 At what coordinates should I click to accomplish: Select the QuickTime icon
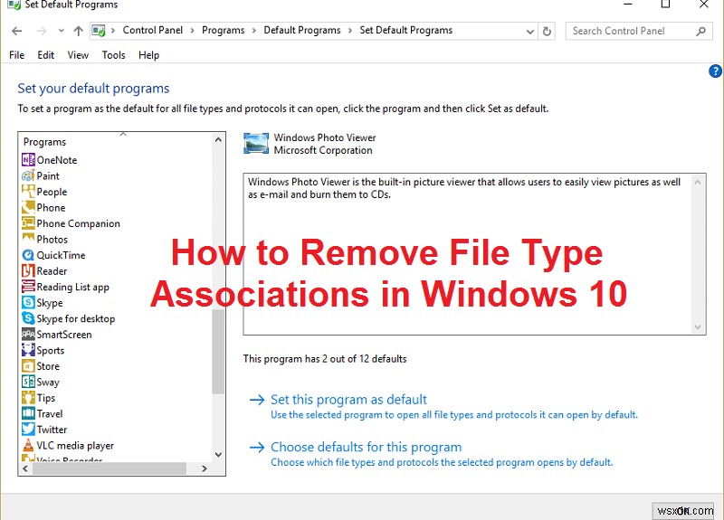tap(28, 255)
